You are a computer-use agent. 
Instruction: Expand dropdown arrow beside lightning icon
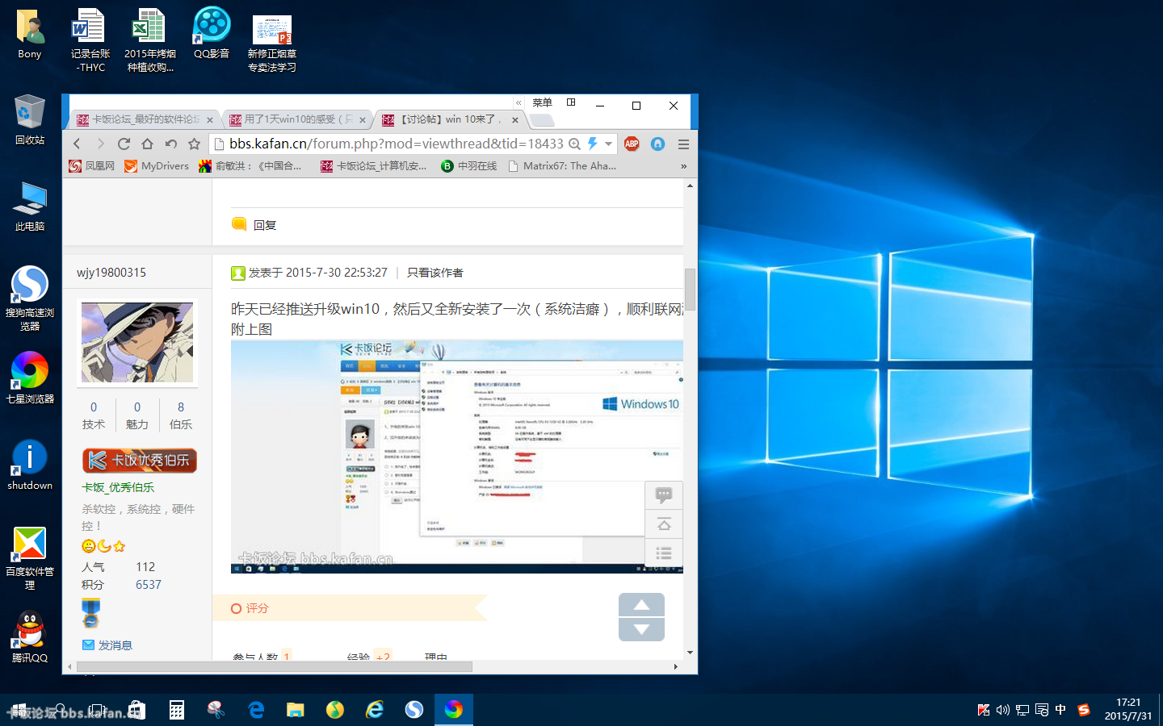coord(608,144)
